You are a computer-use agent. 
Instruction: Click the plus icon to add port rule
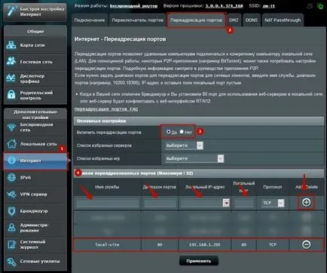click(x=306, y=202)
